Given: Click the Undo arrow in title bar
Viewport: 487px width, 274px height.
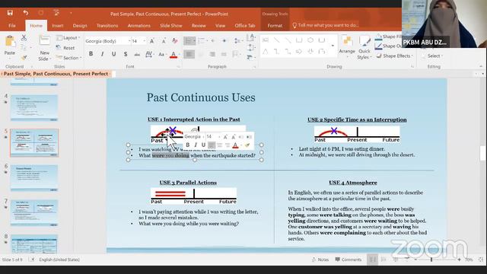Looking at the screenshot, I should click(x=25, y=13).
